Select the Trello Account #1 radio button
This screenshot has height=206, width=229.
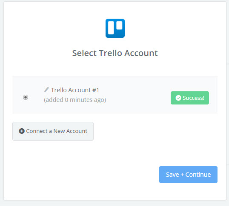point(26,97)
